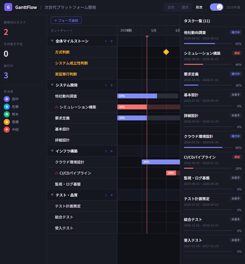Viewport: 245px width, 264px height.
Task: Click the フェーズ追加 button
Action: pyautogui.click(x=66, y=20)
